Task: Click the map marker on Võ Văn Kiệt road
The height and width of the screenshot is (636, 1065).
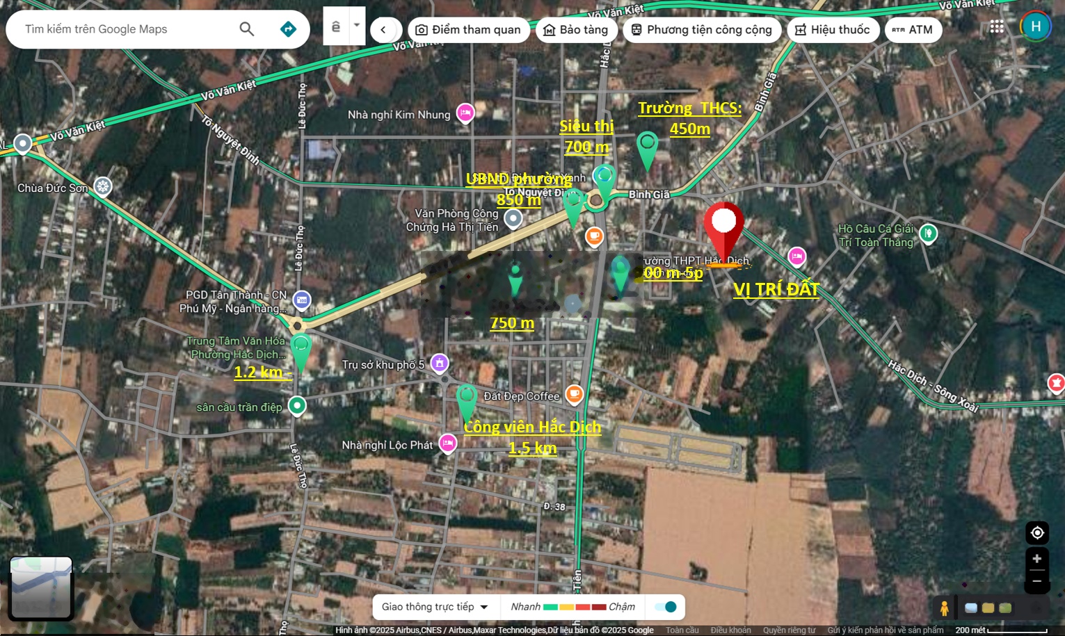Action: pyautogui.click(x=23, y=144)
